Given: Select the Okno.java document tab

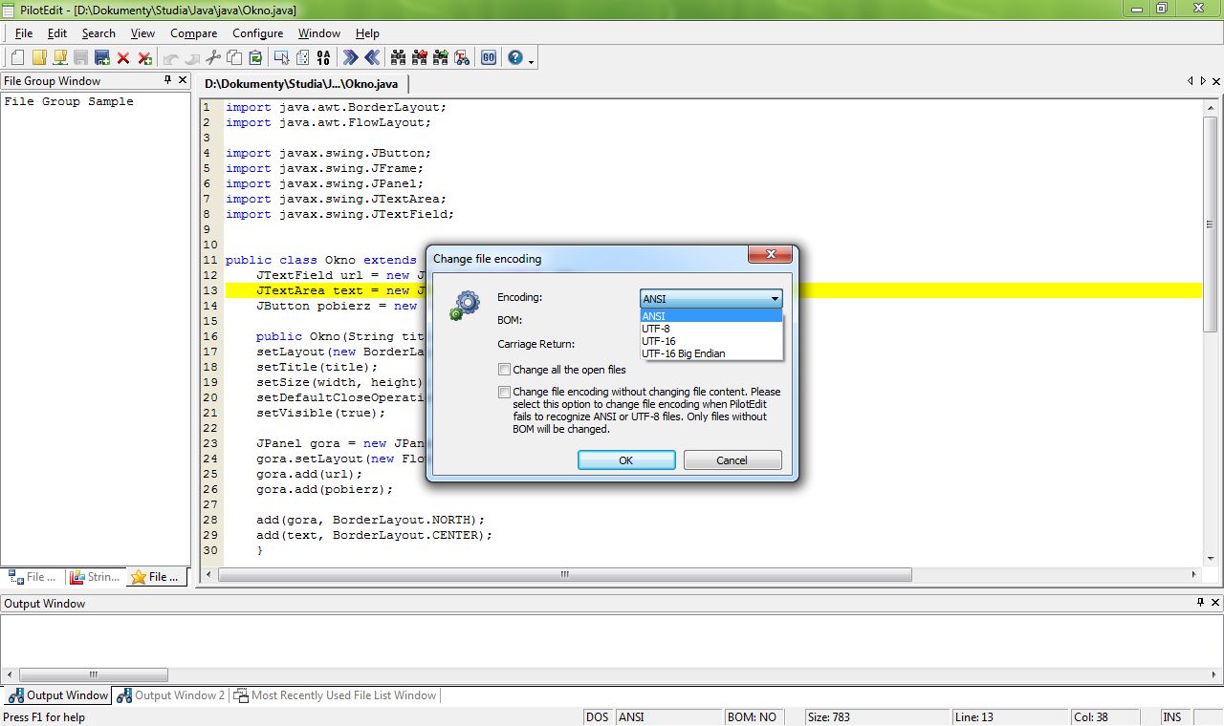Looking at the screenshot, I should [x=301, y=84].
